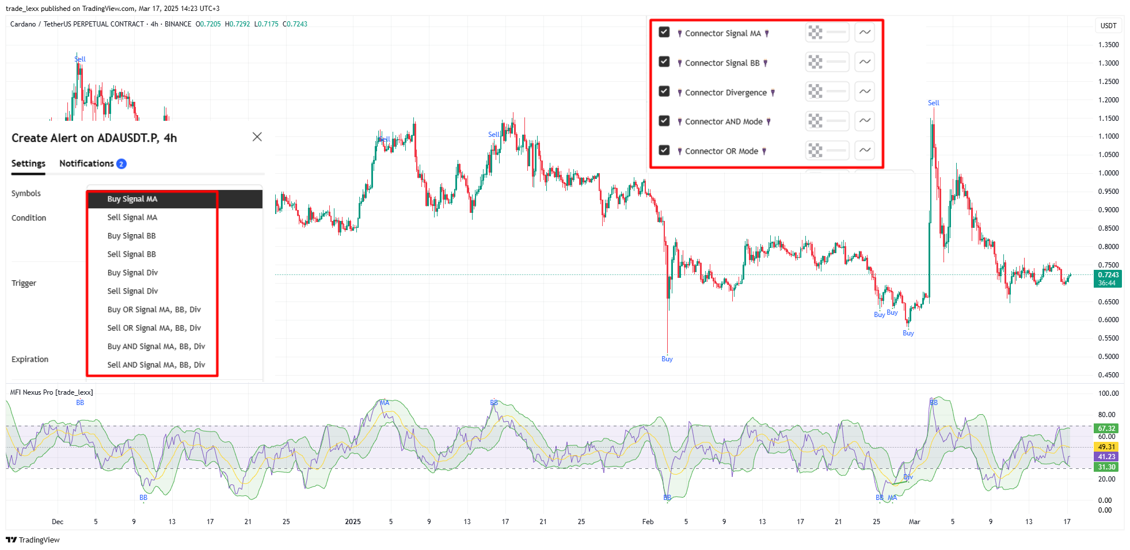Click the Div marker in the indicator pane
Viewport: 1130px width, 550px height.
(908, 477)
